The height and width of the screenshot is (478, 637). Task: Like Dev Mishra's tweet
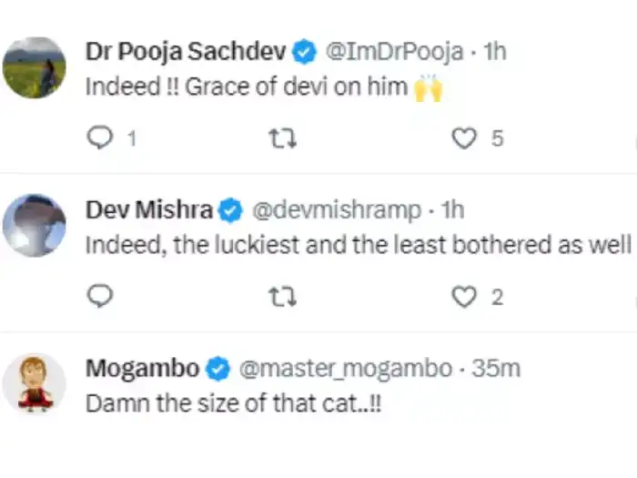465,296
